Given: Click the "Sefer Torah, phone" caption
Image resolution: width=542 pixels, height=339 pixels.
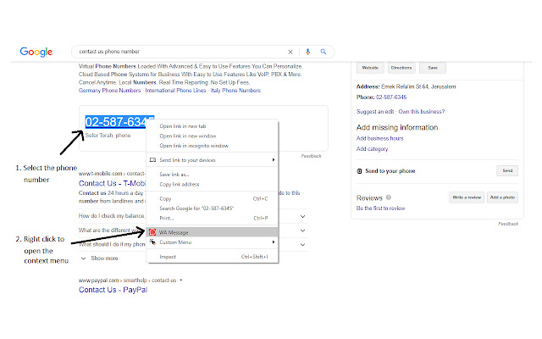Looking at the screenshot, I should (108, 136).
